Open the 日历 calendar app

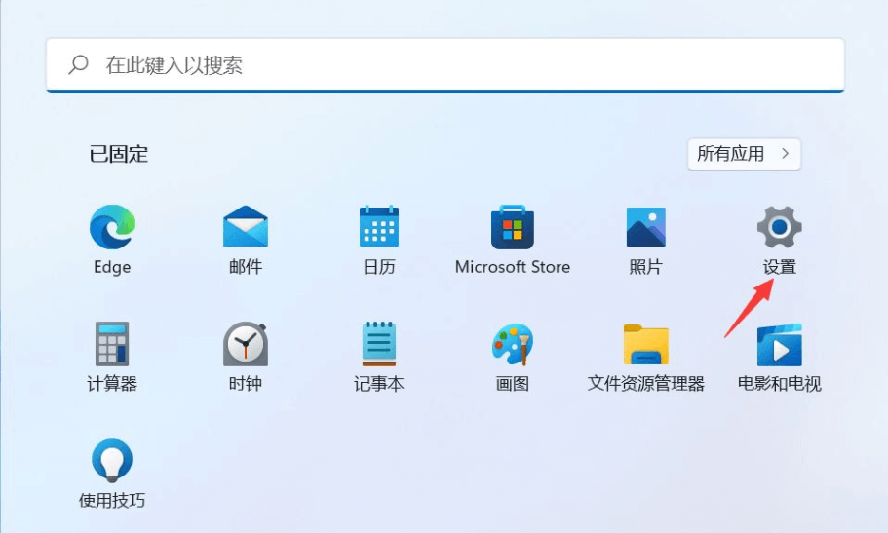[x=379, y=227]
